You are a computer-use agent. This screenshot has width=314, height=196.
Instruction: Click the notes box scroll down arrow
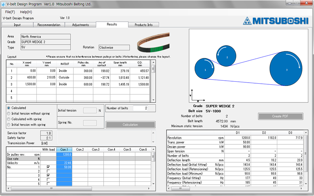click(x=153, y=142)
